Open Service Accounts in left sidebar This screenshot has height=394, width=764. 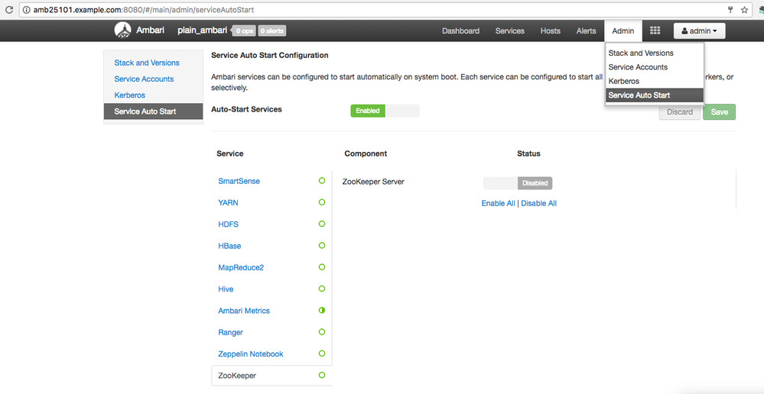point(144,79)
